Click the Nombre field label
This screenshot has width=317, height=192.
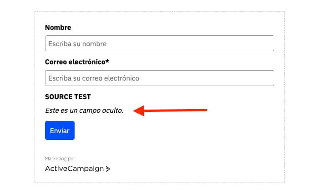point(58,28)
